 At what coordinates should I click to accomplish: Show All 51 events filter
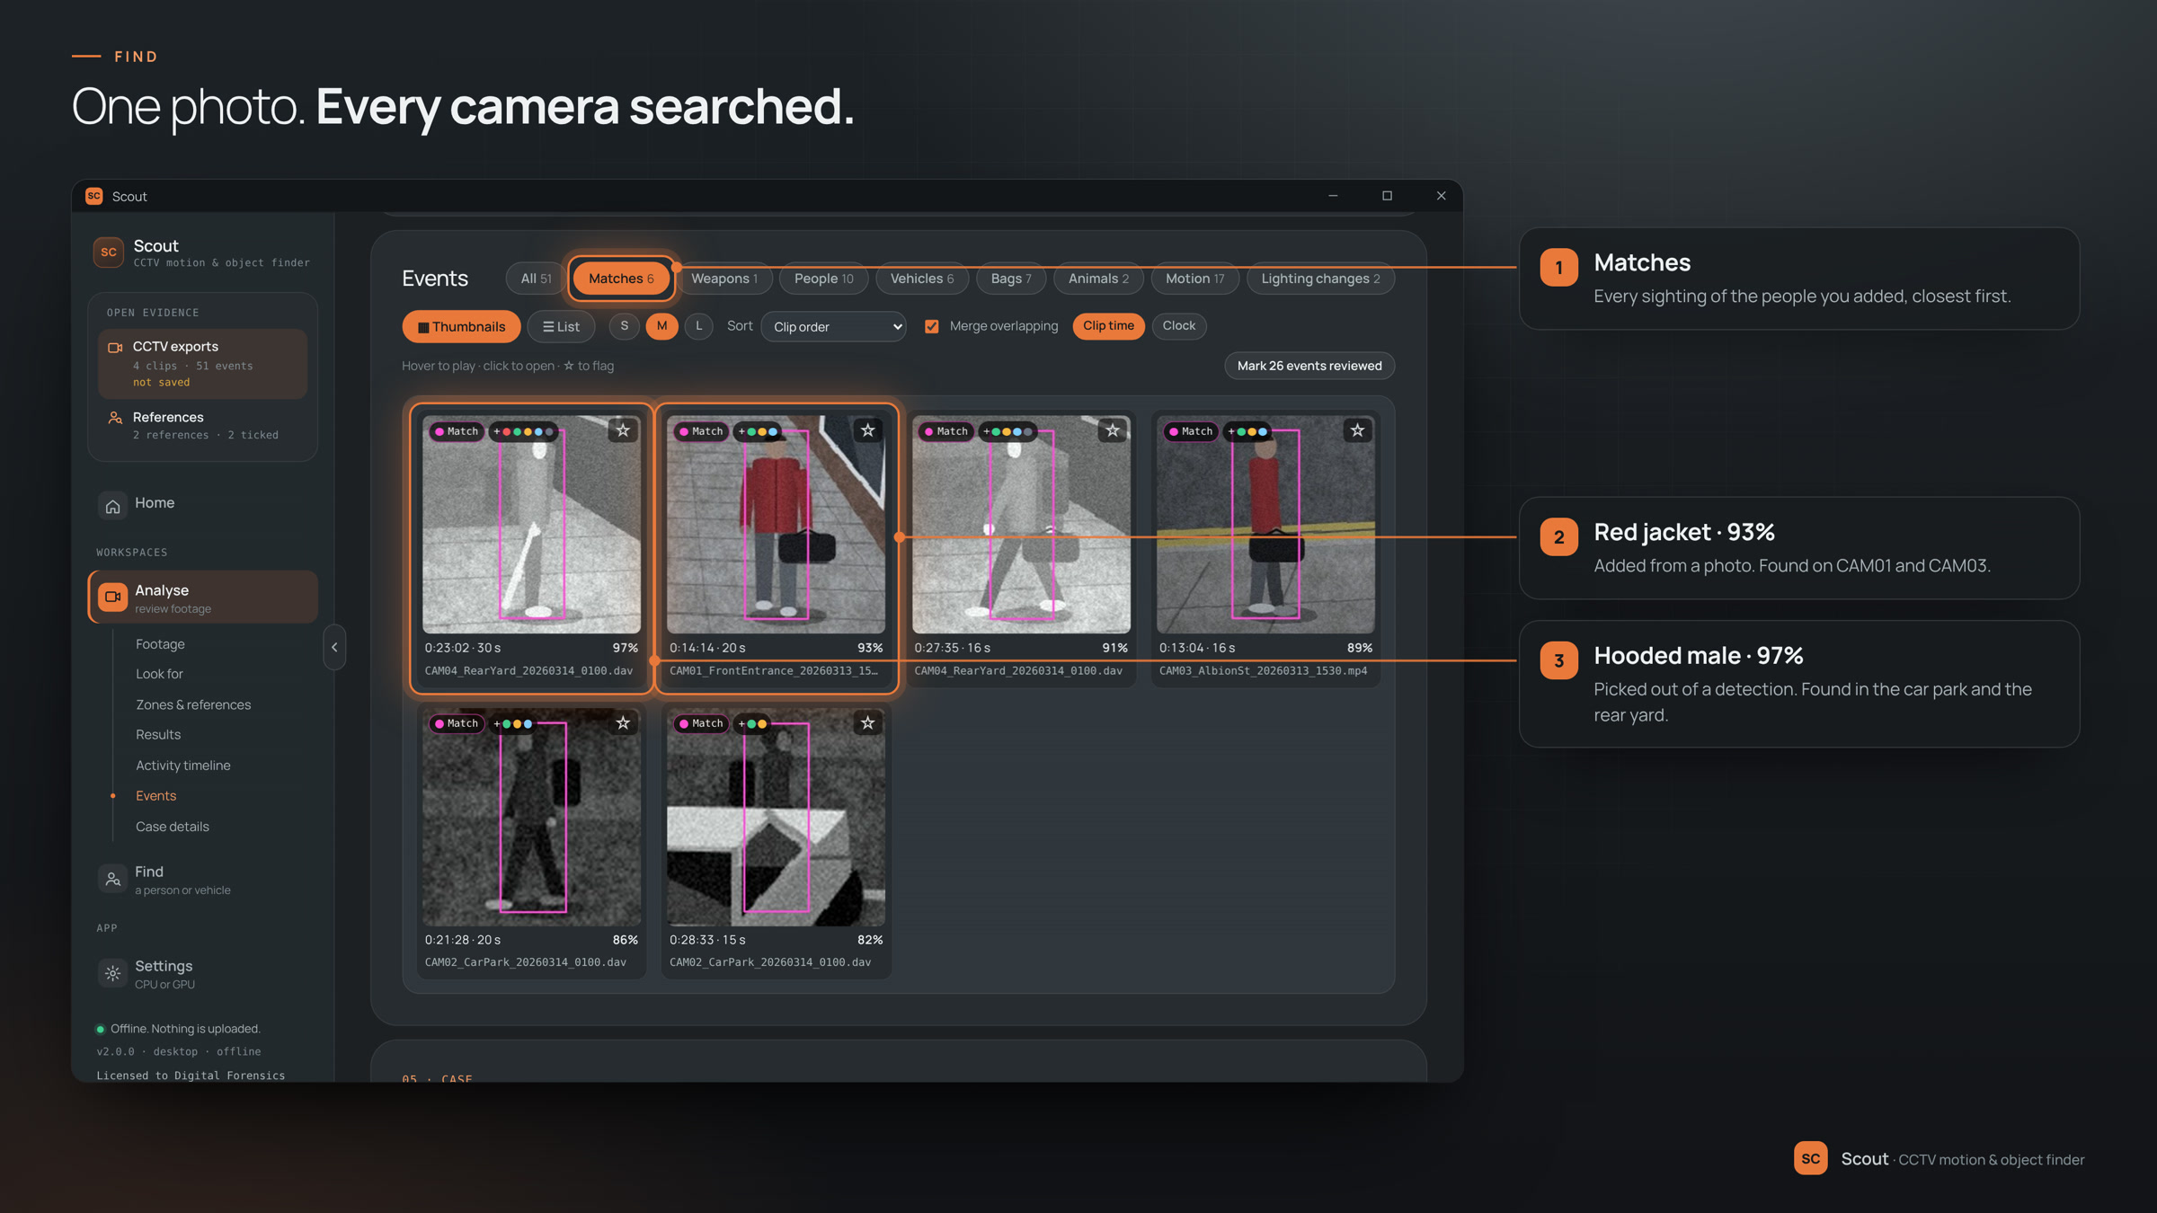[x=536, y=279]
